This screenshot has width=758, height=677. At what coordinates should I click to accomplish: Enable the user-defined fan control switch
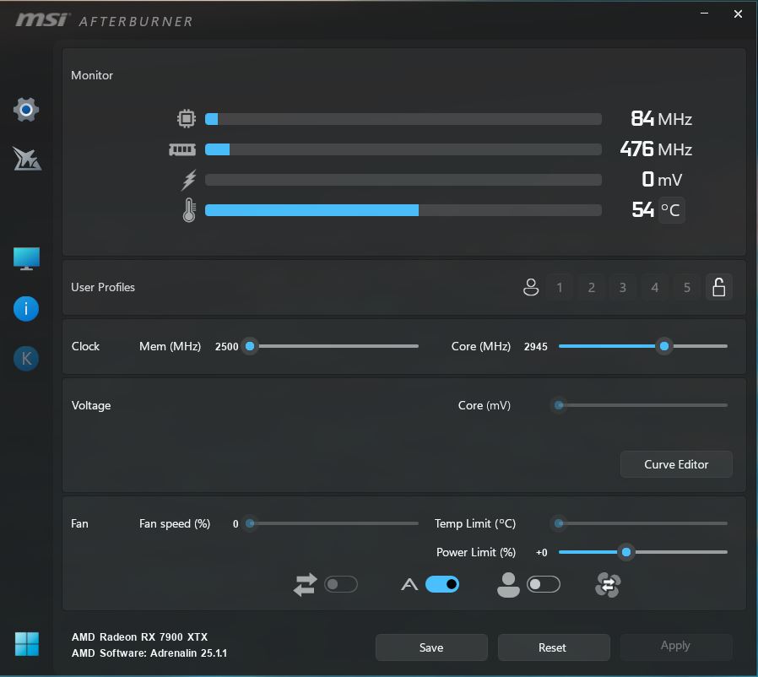[x=544, y=584]
